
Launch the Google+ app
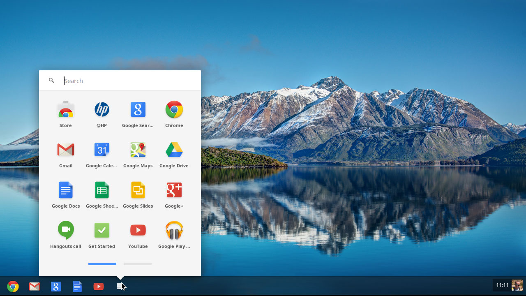tap(174, 190)
